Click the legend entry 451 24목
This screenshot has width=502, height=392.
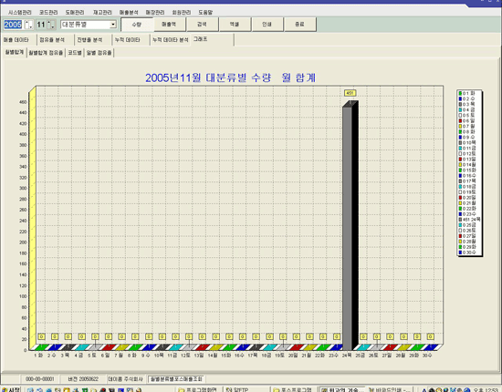469,220
